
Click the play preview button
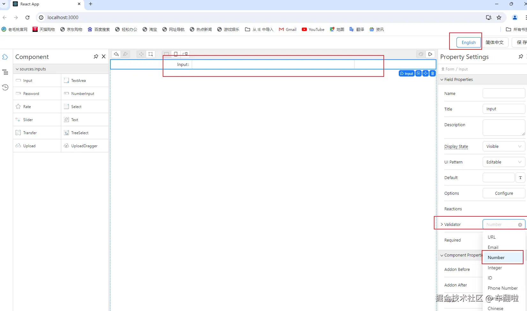[x=430, y=54]
